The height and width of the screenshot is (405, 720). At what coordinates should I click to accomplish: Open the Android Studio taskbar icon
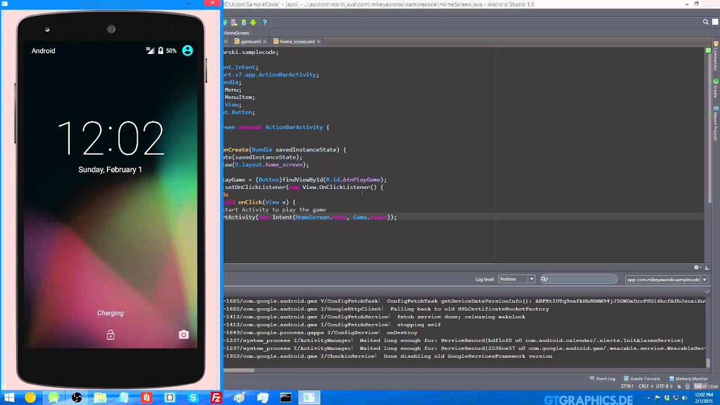[x=53, y=398]
